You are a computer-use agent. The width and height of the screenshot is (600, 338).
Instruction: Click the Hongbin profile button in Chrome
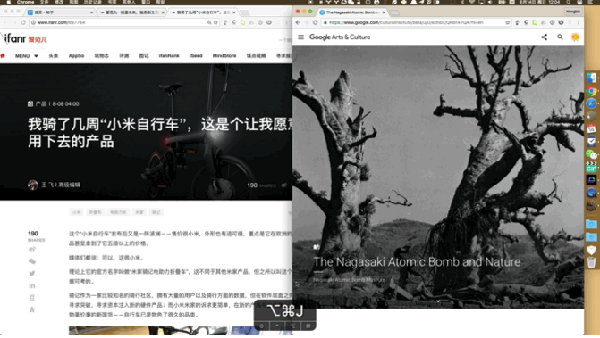(573, 12)
